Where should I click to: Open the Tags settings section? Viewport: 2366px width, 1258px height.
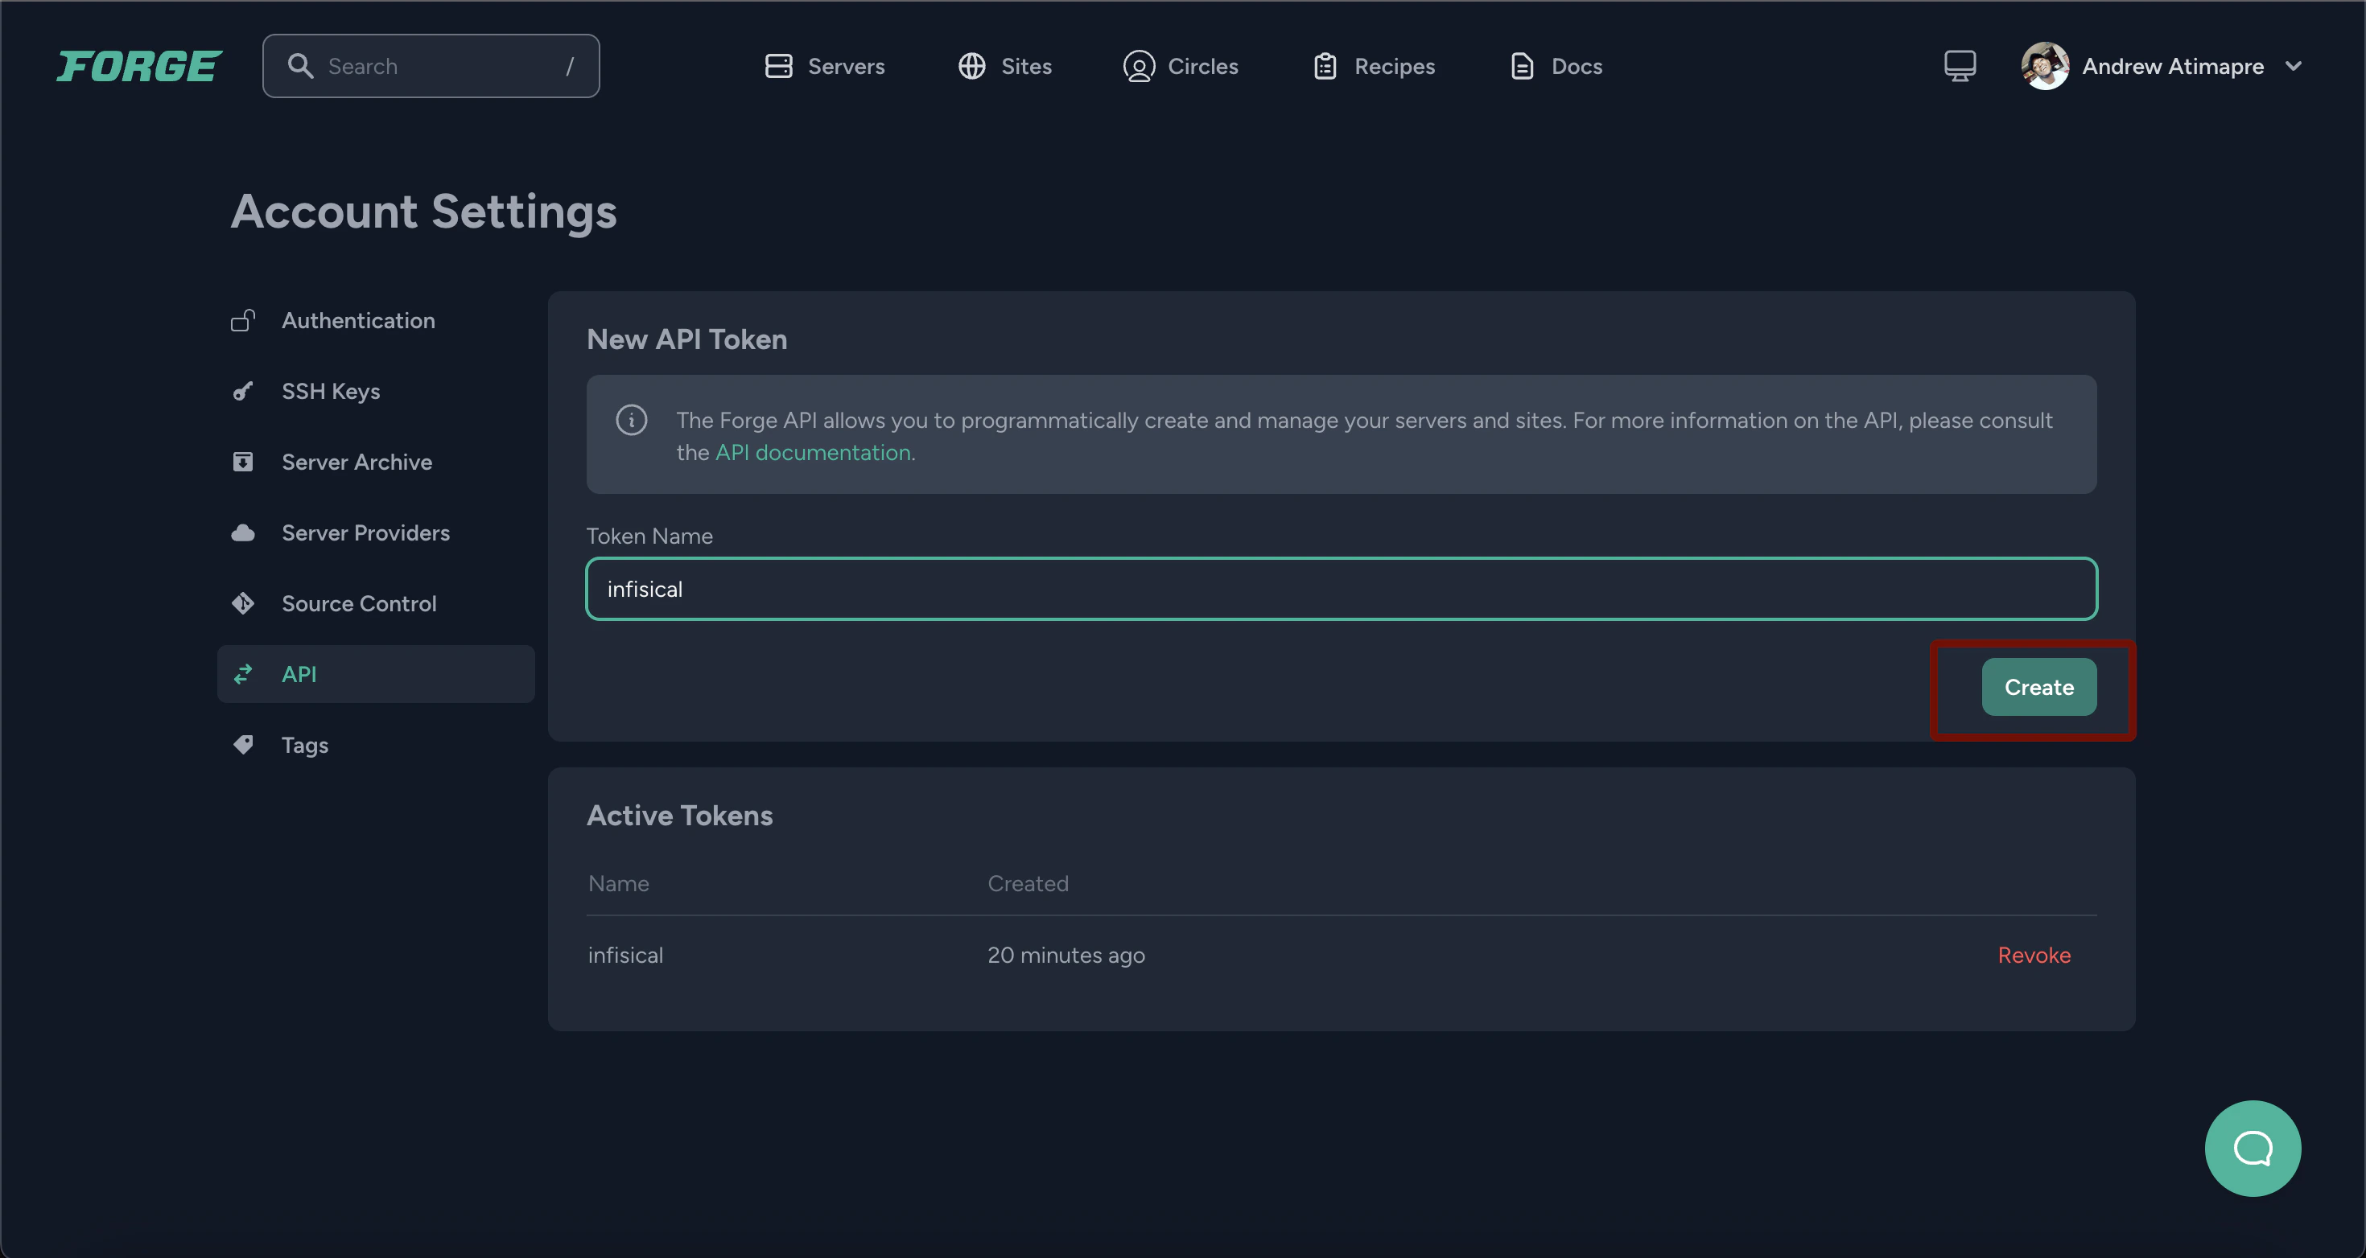(376, 745)
